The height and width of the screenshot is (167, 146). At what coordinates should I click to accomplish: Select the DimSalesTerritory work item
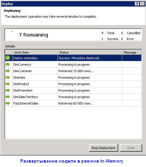point(26,97)
